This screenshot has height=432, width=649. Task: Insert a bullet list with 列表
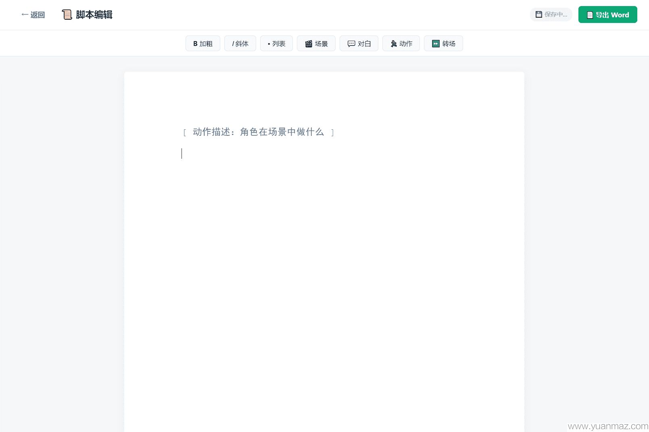pos(276,44)
